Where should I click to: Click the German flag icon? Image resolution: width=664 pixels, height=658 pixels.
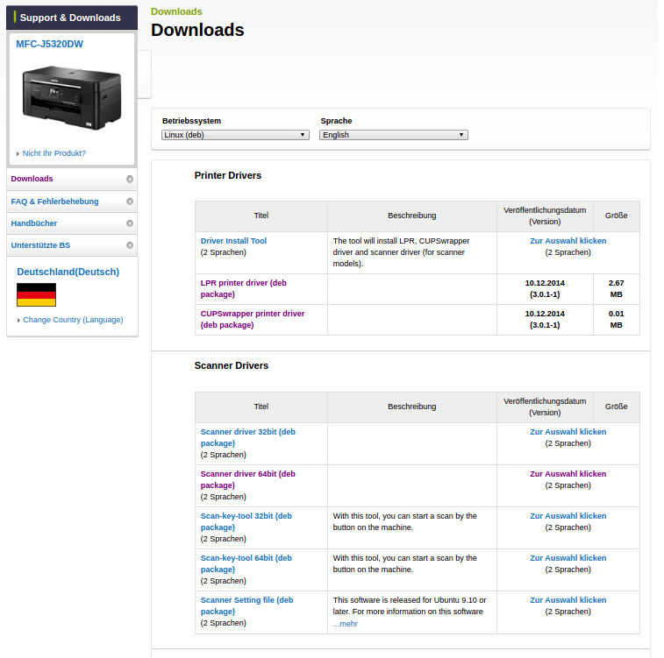point(37,294)
